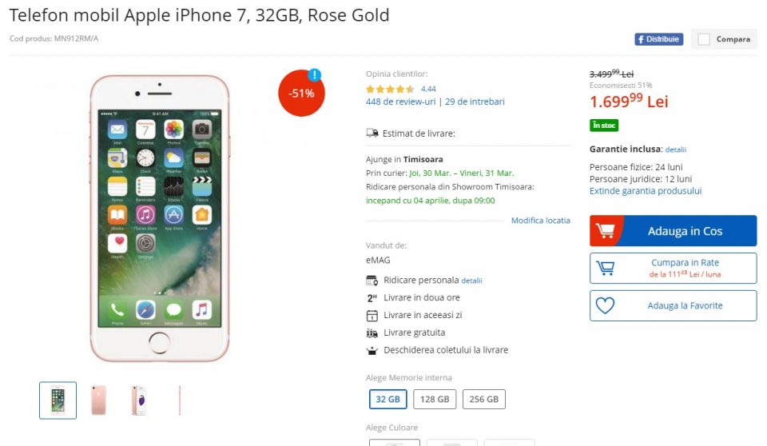
Task: Click the cart icon on Cumpara in Rate
Action: 605,268
